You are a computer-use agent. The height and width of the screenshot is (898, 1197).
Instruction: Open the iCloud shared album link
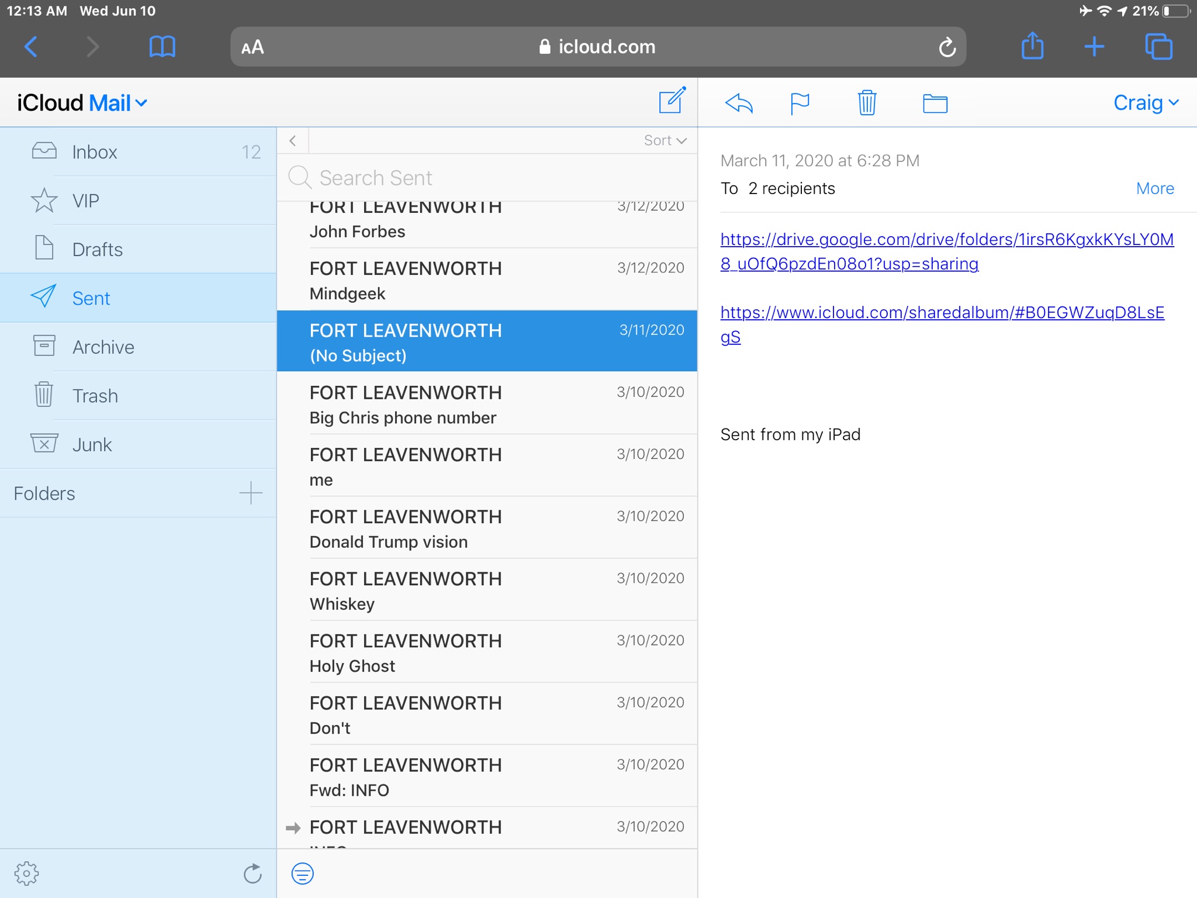942,324
